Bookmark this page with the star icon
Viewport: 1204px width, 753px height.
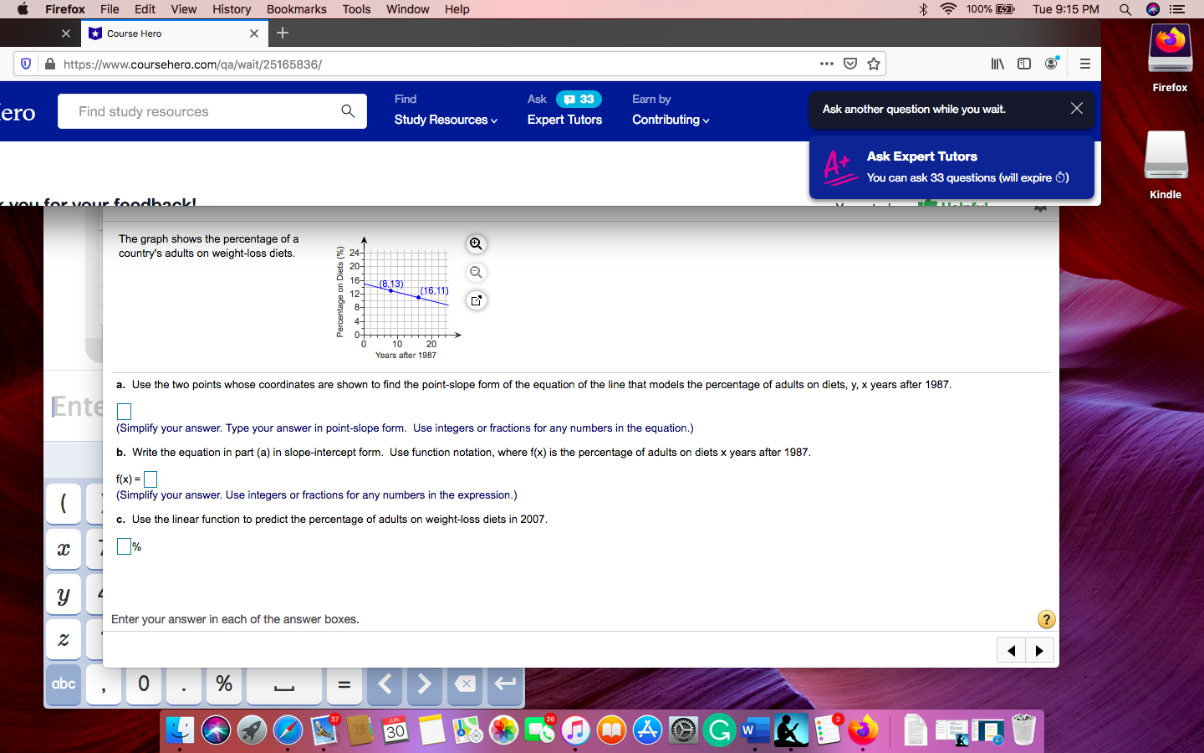click(874, 64)
